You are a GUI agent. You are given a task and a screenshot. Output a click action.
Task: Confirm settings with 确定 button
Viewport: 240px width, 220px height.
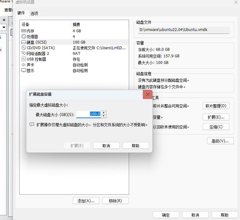(x=166, y=215)
